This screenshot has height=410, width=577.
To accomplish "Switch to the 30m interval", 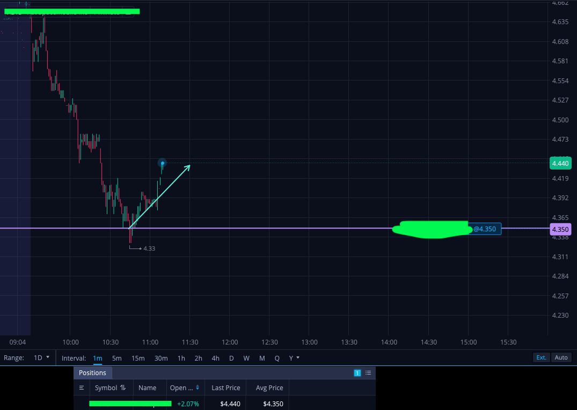I will pyautogui.click(x=161, y=358).
